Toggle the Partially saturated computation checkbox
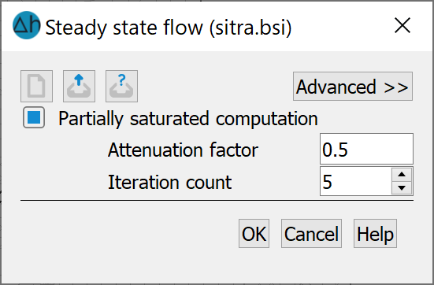This screenshot has height=285, width=434. tap(34, 117)
